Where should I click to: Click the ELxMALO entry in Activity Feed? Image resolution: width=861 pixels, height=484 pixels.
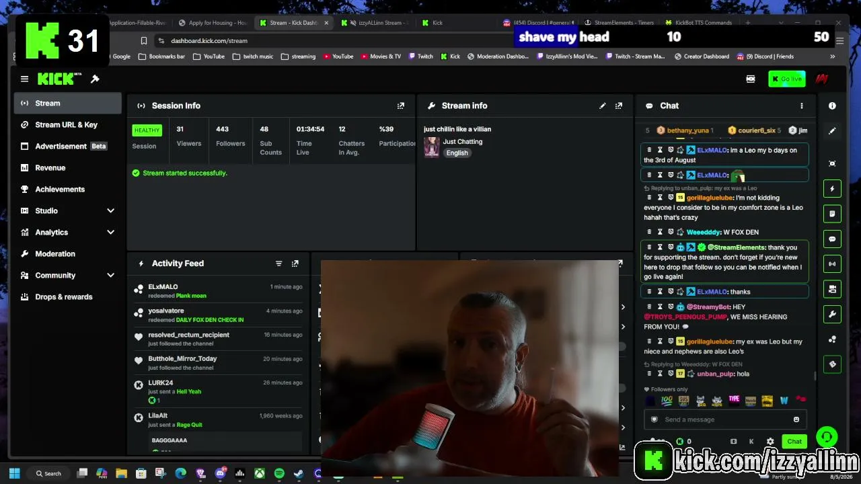(x=217, y=290)
